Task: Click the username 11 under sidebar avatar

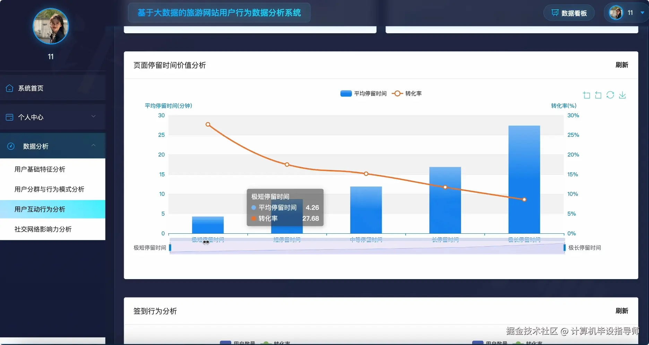Action: click(51, 57)
